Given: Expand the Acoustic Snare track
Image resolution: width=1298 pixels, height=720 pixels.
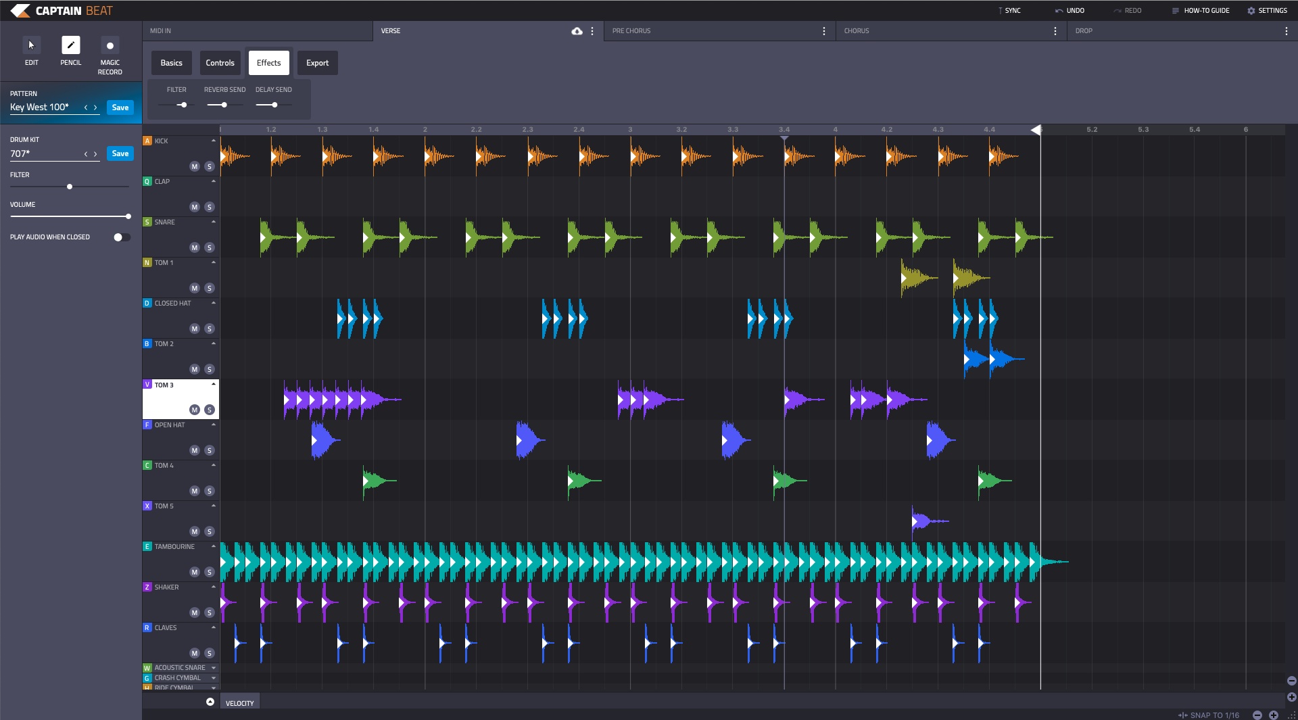Looking at the screenshot, I should click(x=214, y=668).
